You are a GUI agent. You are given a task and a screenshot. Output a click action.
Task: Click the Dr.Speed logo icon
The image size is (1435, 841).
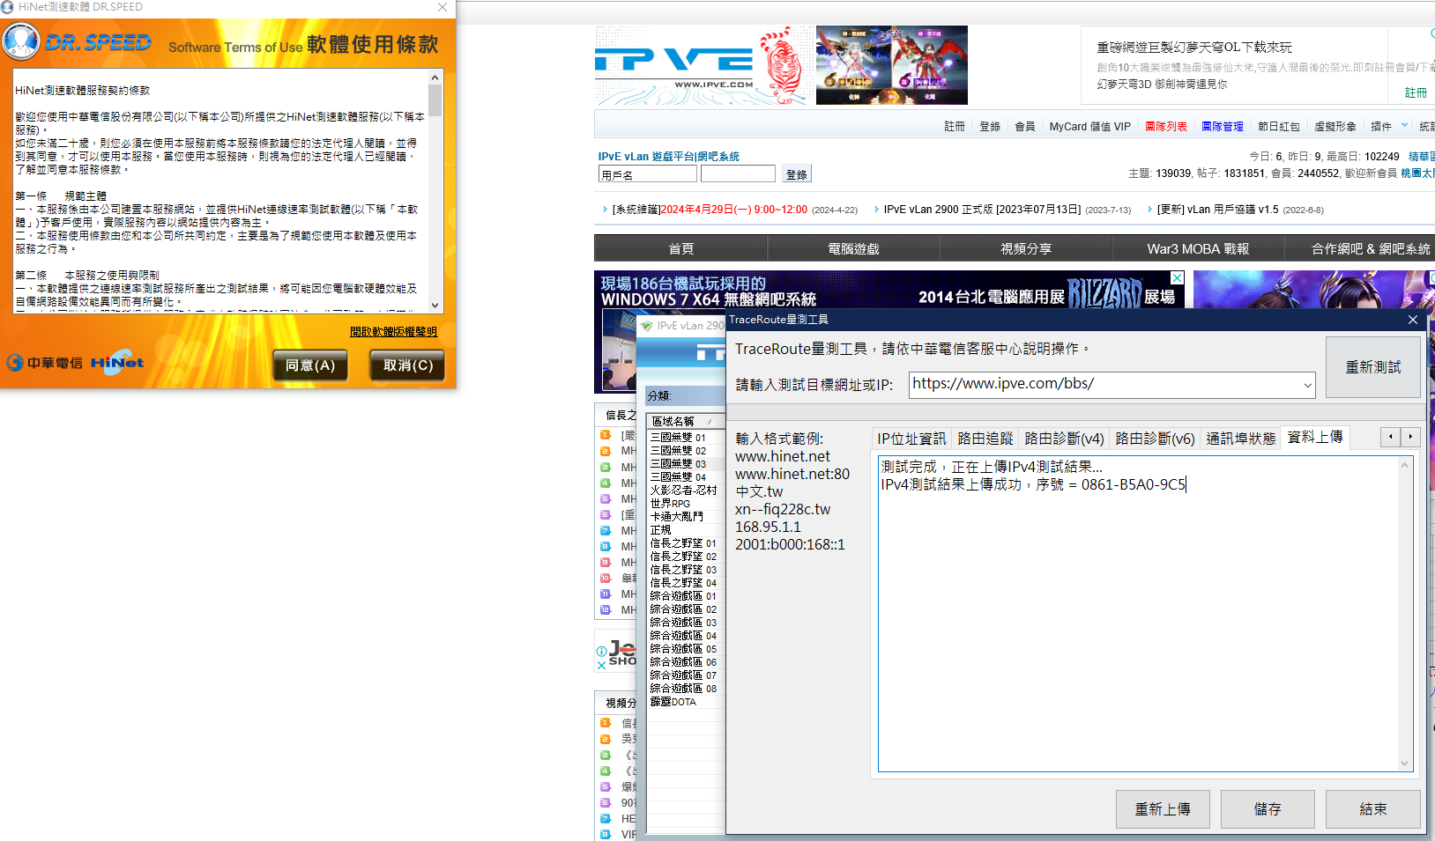[x=21, y=41]
